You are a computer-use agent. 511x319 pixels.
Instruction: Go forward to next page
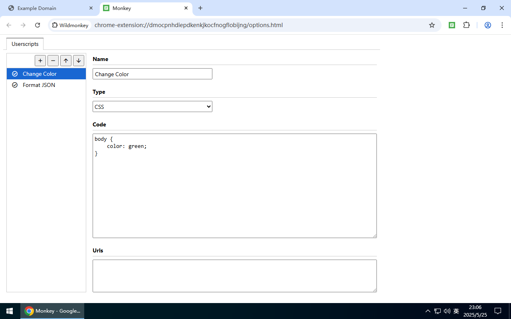pyautogui.click(x=23, y=25)
